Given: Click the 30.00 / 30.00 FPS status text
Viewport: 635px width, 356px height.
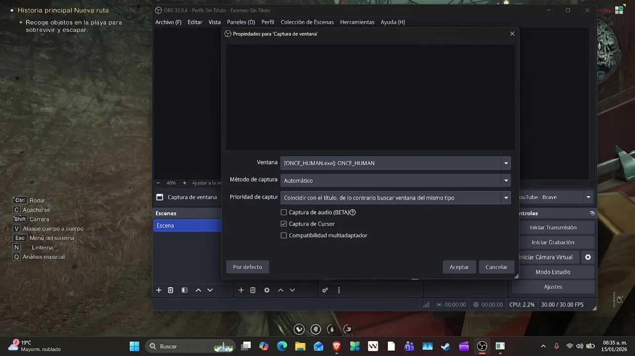Looking at the screenshot, I should [562, 305].
